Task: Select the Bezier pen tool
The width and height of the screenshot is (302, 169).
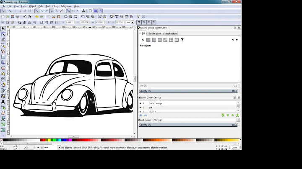Action: pos(3,90)
